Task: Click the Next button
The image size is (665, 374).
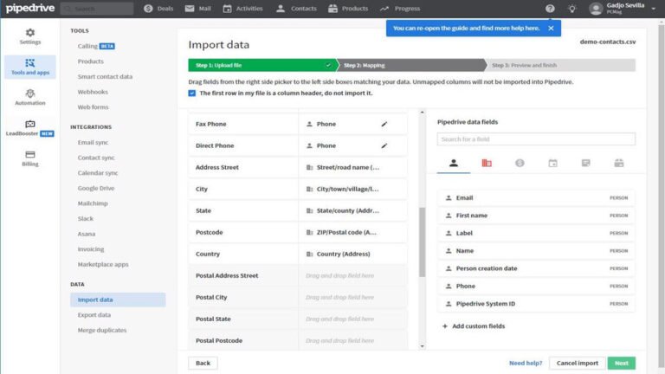Action: [x=622, y=363]
